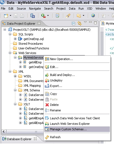Expand the getOneEmp.sql node
Viewport: 114px width, 144px height.
[15, 39]
